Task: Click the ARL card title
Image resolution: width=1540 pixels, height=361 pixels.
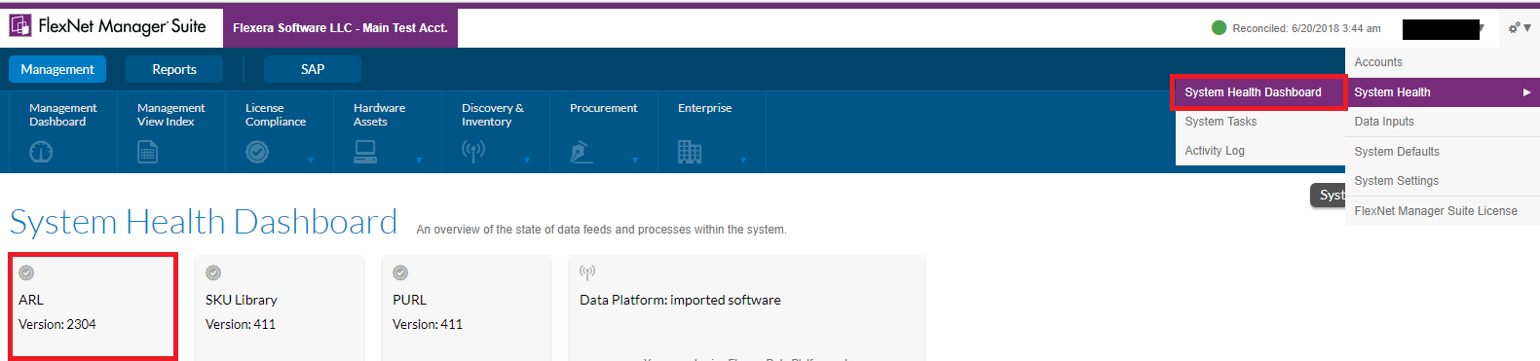Action: [31, 300]
